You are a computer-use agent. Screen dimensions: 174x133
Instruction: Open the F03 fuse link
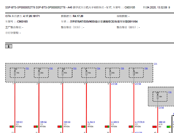75,68
